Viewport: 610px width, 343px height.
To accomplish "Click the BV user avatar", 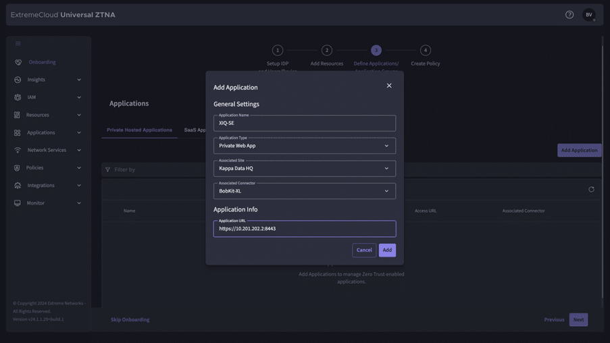I will click(588, 15).
